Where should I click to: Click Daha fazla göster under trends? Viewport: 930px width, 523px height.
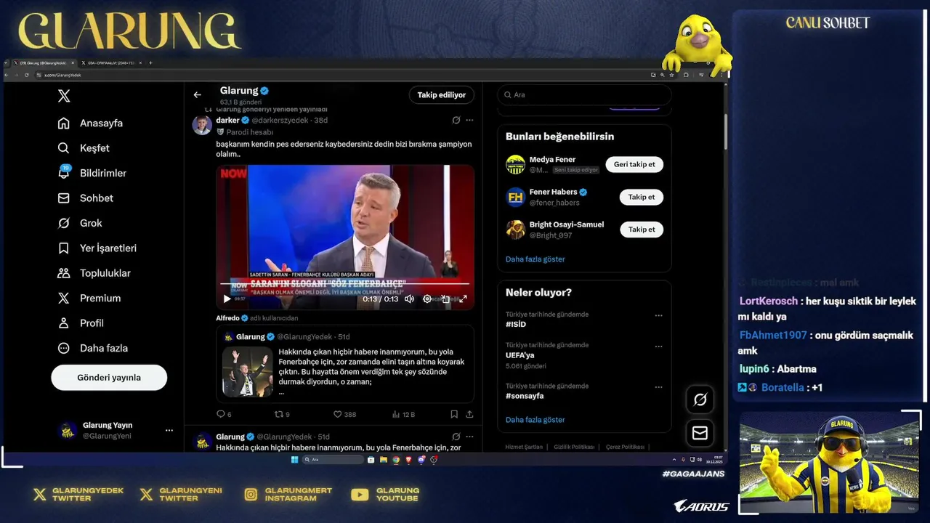535,420
